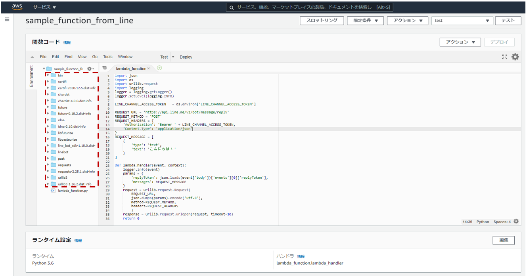
Task: Click the certifi folder icon
Action: [54, 82]
